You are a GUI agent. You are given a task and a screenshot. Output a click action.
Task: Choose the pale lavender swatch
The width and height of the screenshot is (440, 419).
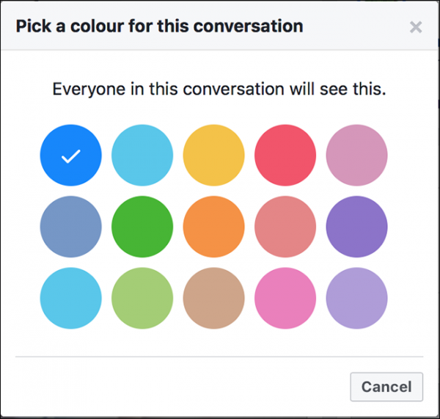tap(356, 298)
